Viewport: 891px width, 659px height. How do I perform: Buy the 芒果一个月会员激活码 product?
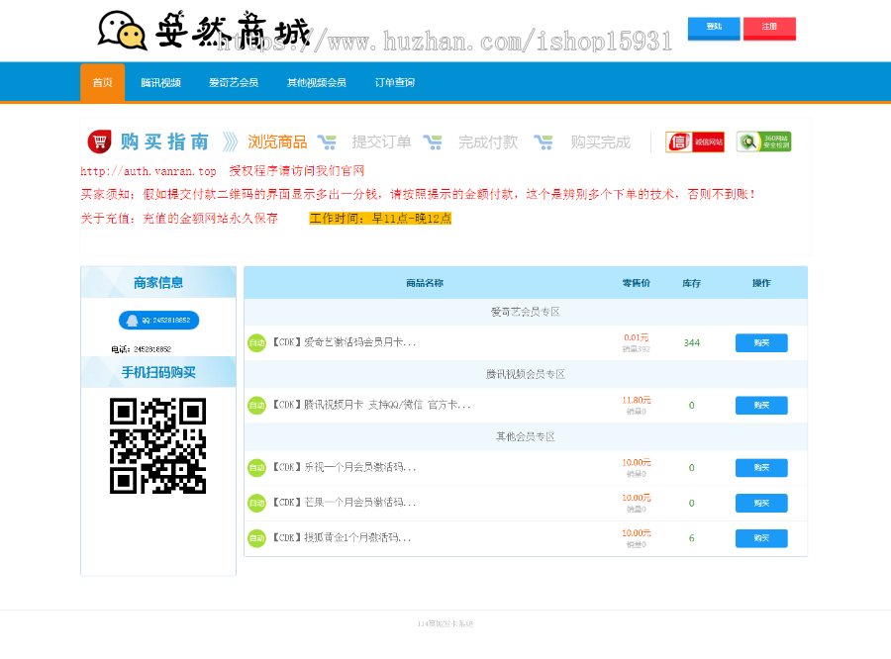point(761,503)
